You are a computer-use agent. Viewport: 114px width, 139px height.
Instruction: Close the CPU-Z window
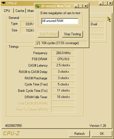[x=110, y=3]
